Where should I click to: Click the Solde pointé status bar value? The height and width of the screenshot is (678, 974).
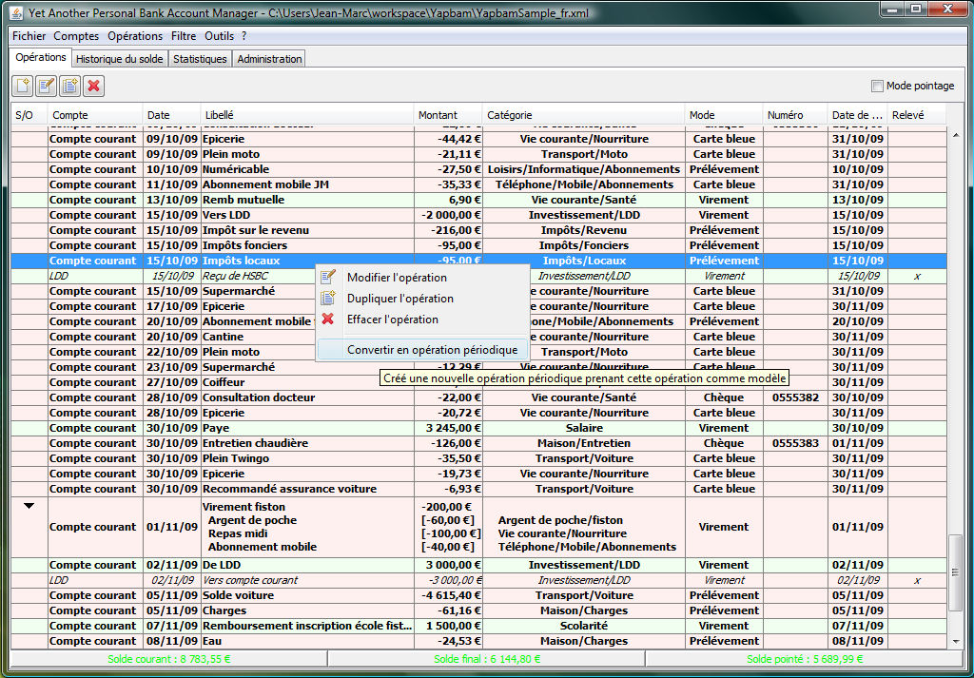point(805,659)
